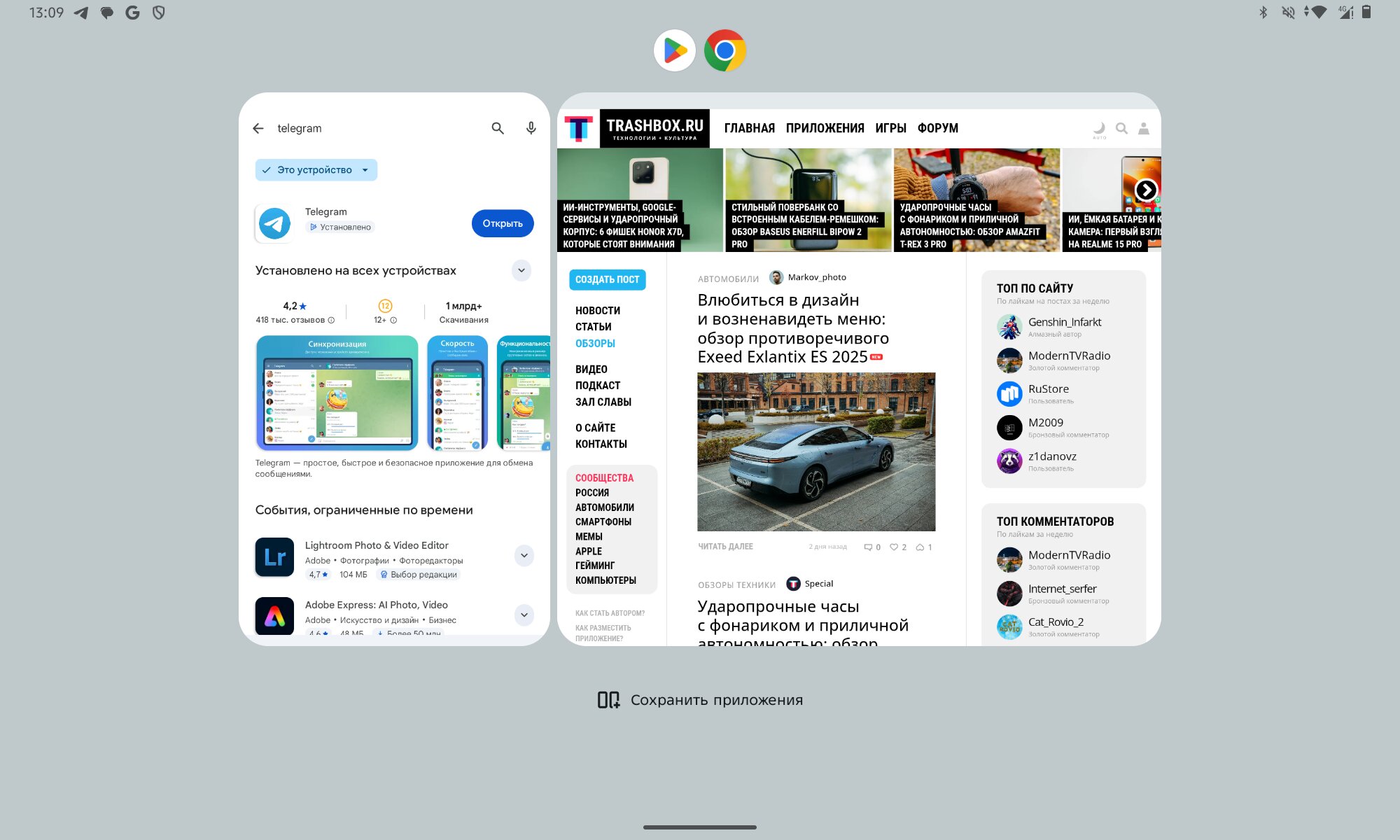Open ПРИЛОЖЕНИЯ menu on Trashbox

coord(825,128)
